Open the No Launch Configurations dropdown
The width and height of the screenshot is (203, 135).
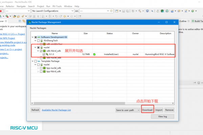click(53, 11)
